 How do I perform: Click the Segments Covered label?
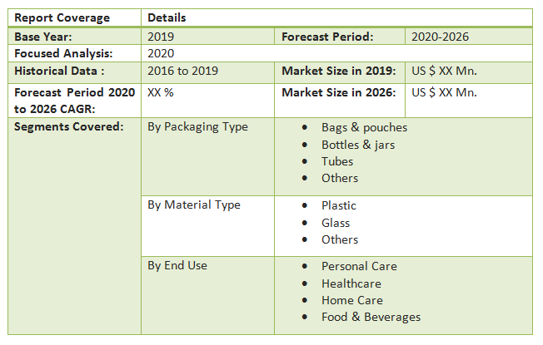[x=69, y=126]
